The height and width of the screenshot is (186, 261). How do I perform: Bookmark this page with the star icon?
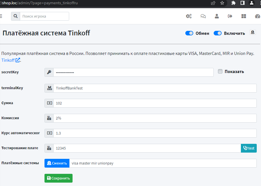(222, 3)
